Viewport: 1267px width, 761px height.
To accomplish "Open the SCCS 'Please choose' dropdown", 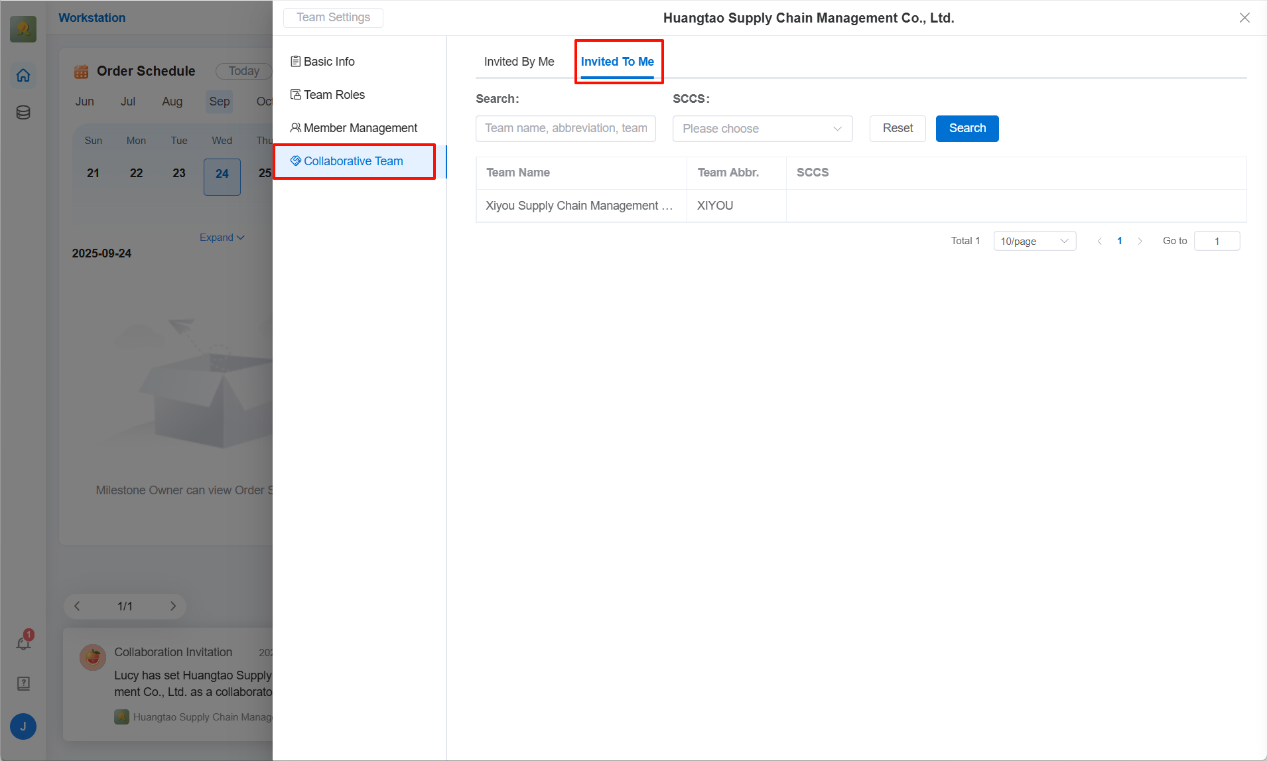I will (x=762, y=129).
